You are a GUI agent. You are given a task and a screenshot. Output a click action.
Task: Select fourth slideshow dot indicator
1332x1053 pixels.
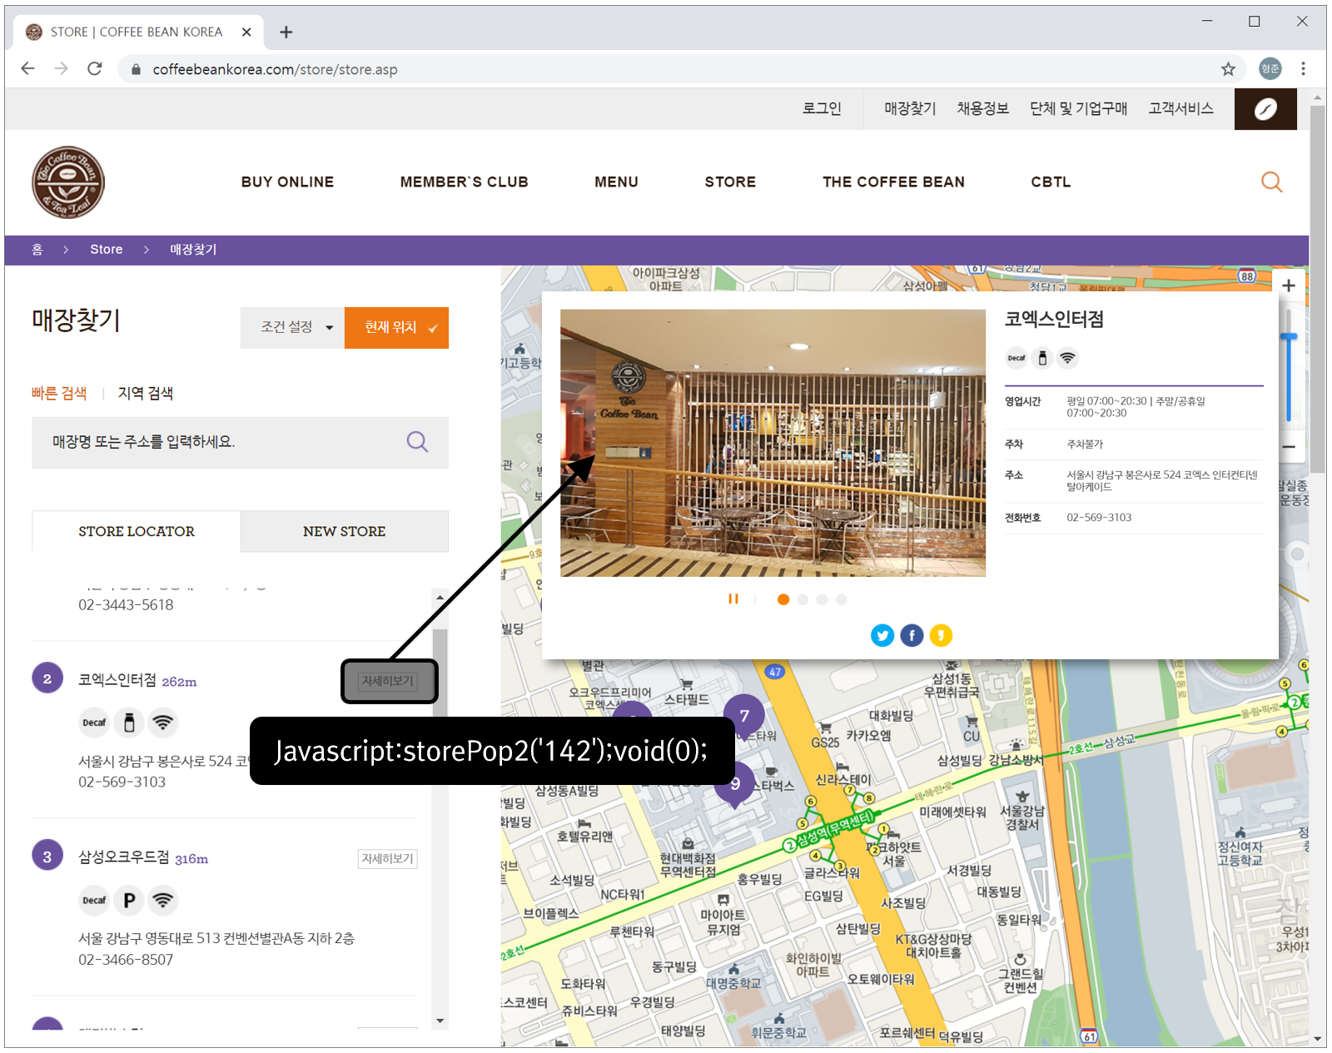coord(842,599)
